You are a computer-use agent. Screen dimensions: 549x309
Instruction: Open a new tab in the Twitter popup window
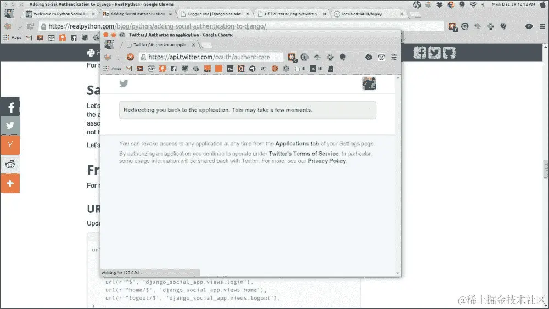(x=208, y=45)
